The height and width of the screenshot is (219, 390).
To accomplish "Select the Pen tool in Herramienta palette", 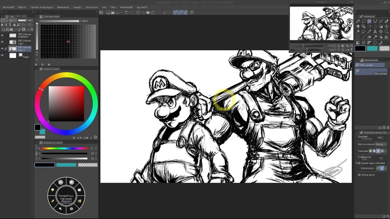I will tap(358, 21).
